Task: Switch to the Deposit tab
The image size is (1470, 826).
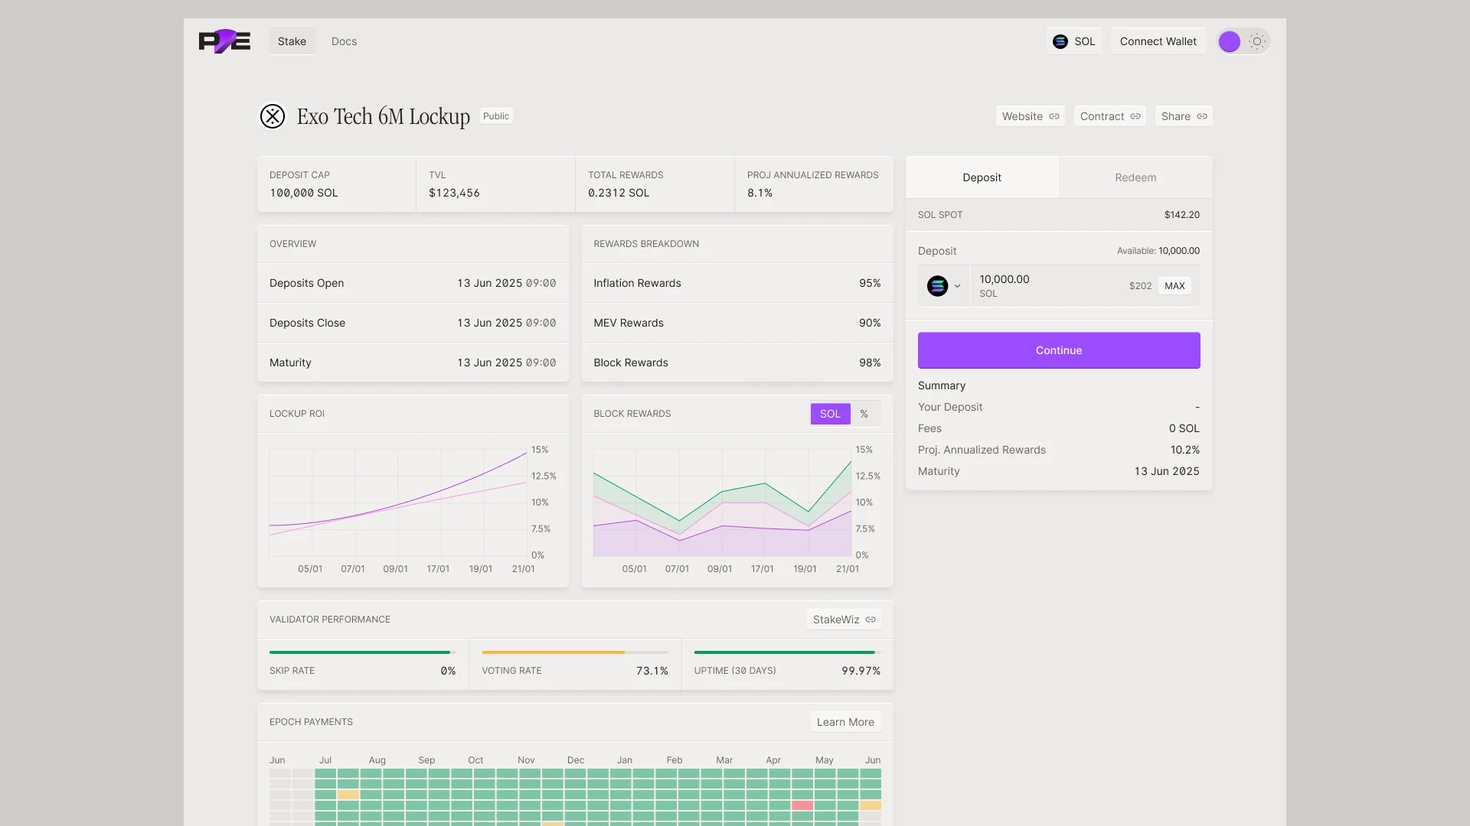Action: click(x=982, y=177)
